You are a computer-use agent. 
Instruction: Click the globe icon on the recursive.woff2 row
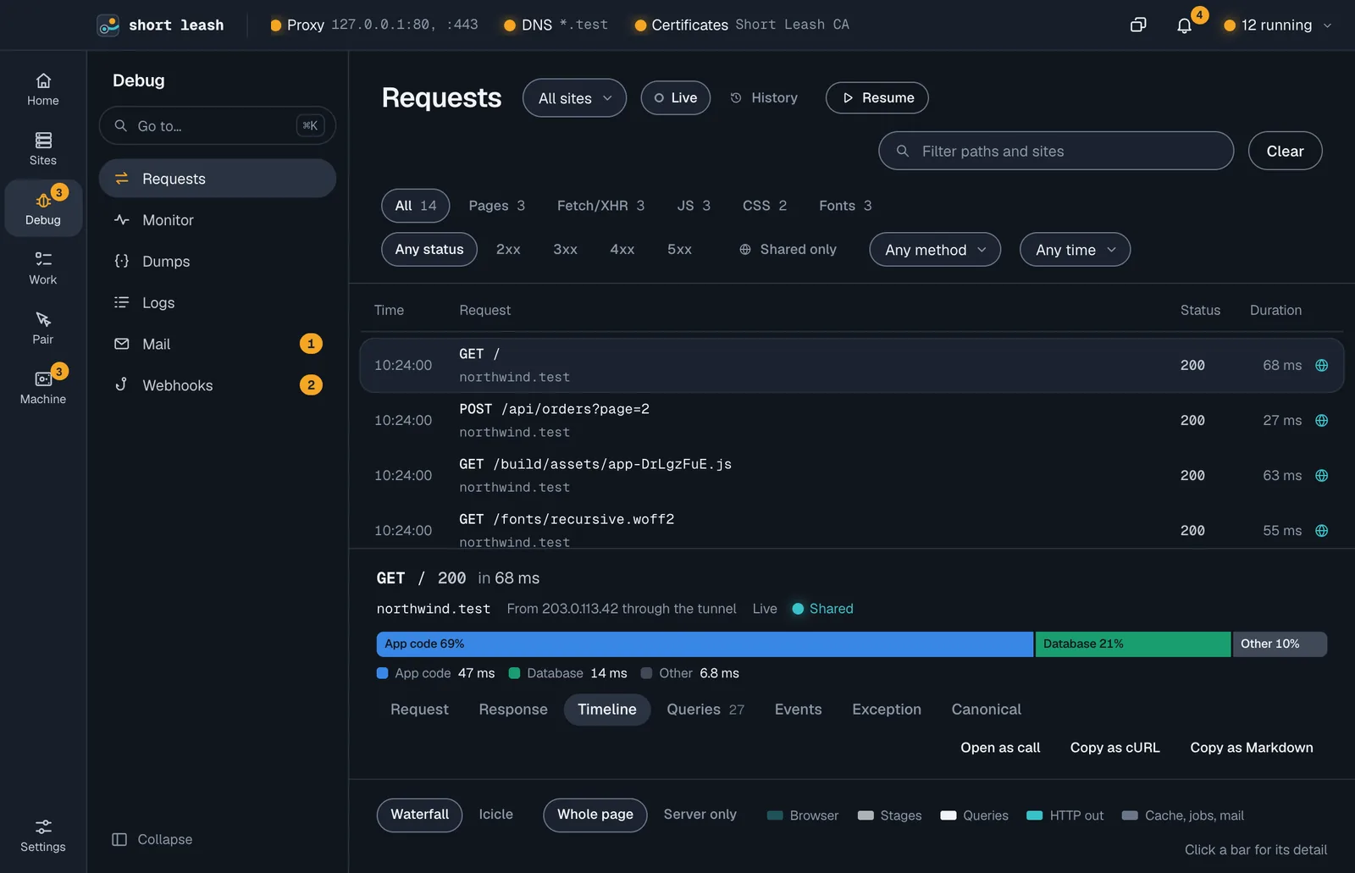(1321, 530)
